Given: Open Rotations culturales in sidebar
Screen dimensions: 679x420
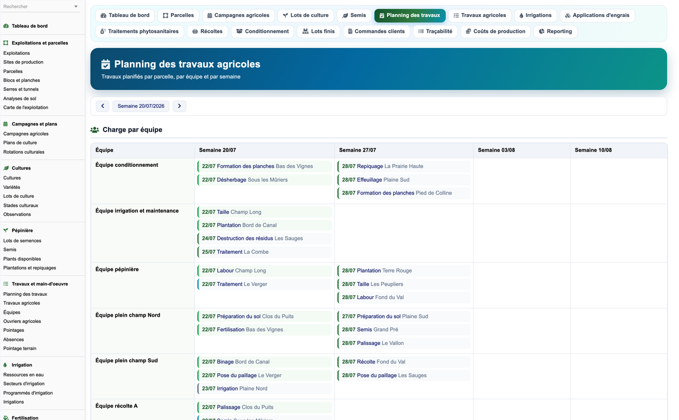Looking at the screenshot, I should point(24,152).
